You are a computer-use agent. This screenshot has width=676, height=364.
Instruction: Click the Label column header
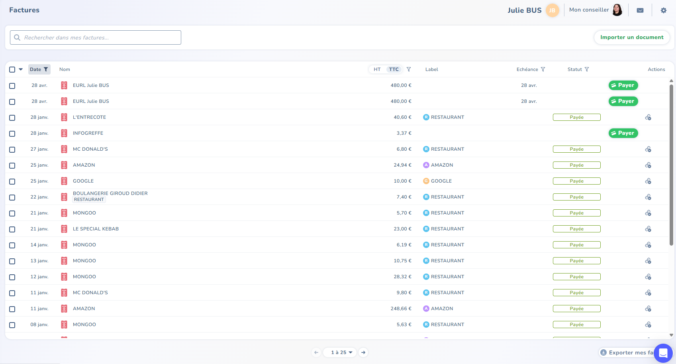pos(431,69)
